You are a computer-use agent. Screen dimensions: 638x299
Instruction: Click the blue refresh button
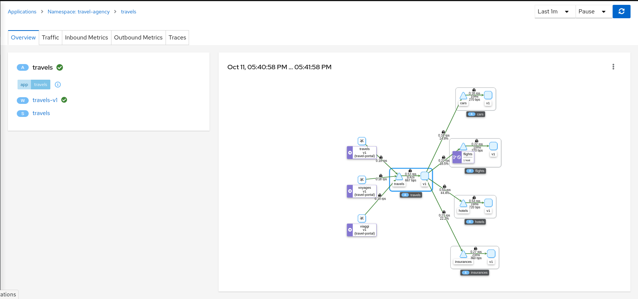click(621, 12)
